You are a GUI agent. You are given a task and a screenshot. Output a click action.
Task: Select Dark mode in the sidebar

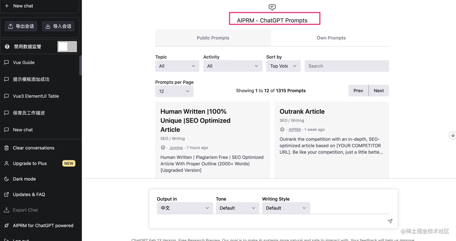[x=40, y=179]
